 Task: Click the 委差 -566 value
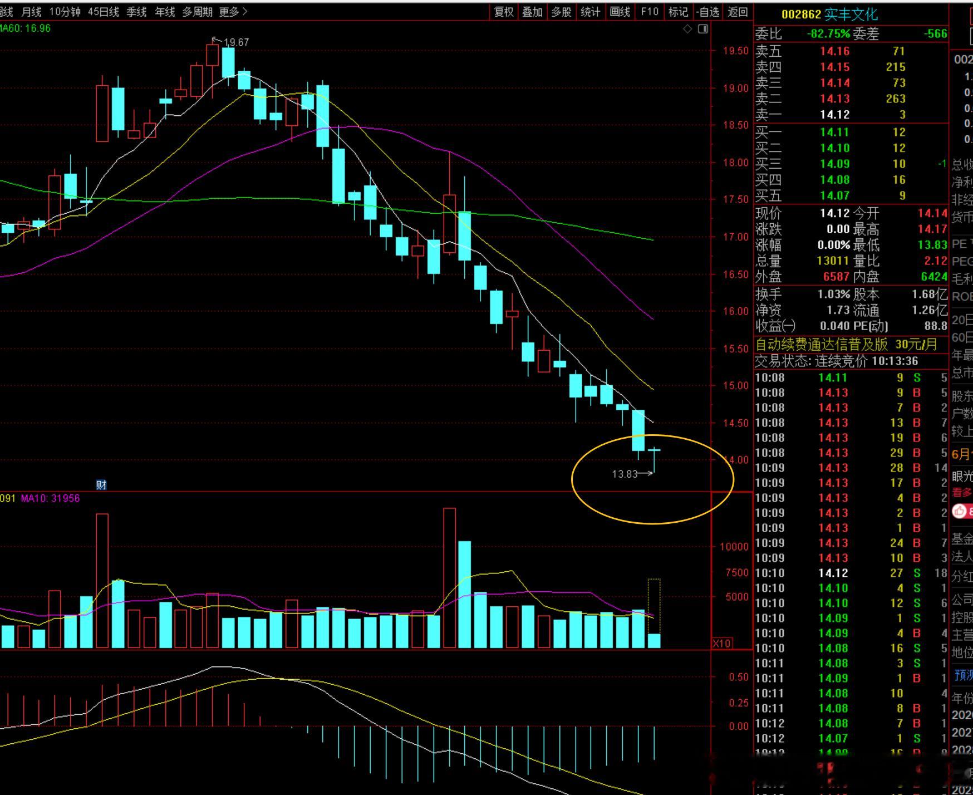tap(935, 34)
